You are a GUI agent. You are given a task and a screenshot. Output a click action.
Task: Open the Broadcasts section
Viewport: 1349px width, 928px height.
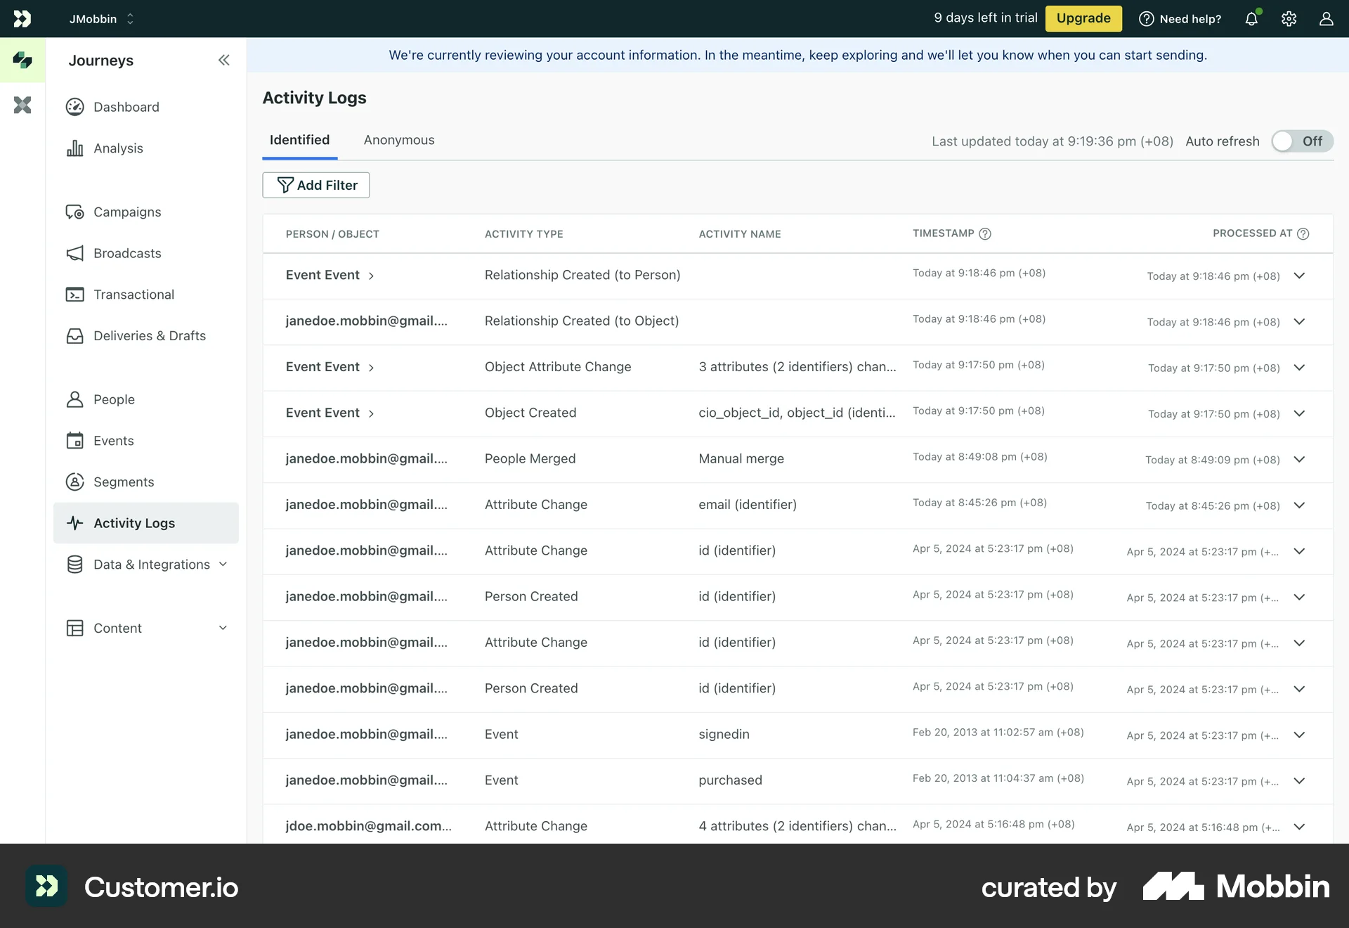(127, 253)
